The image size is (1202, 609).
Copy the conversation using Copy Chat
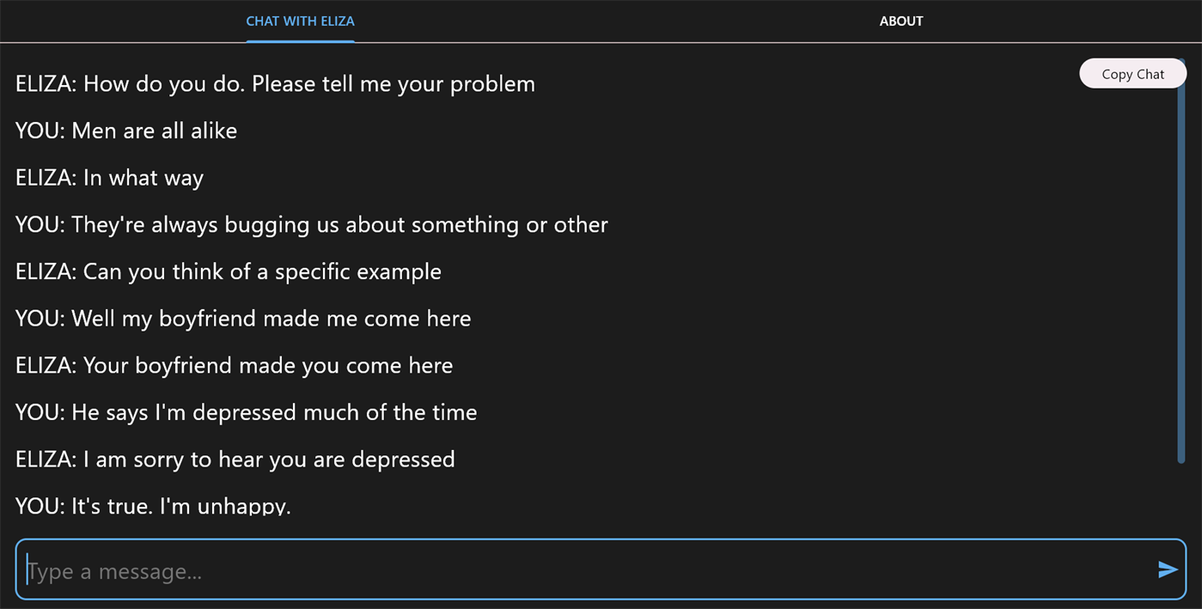(x=1132, y=74)
